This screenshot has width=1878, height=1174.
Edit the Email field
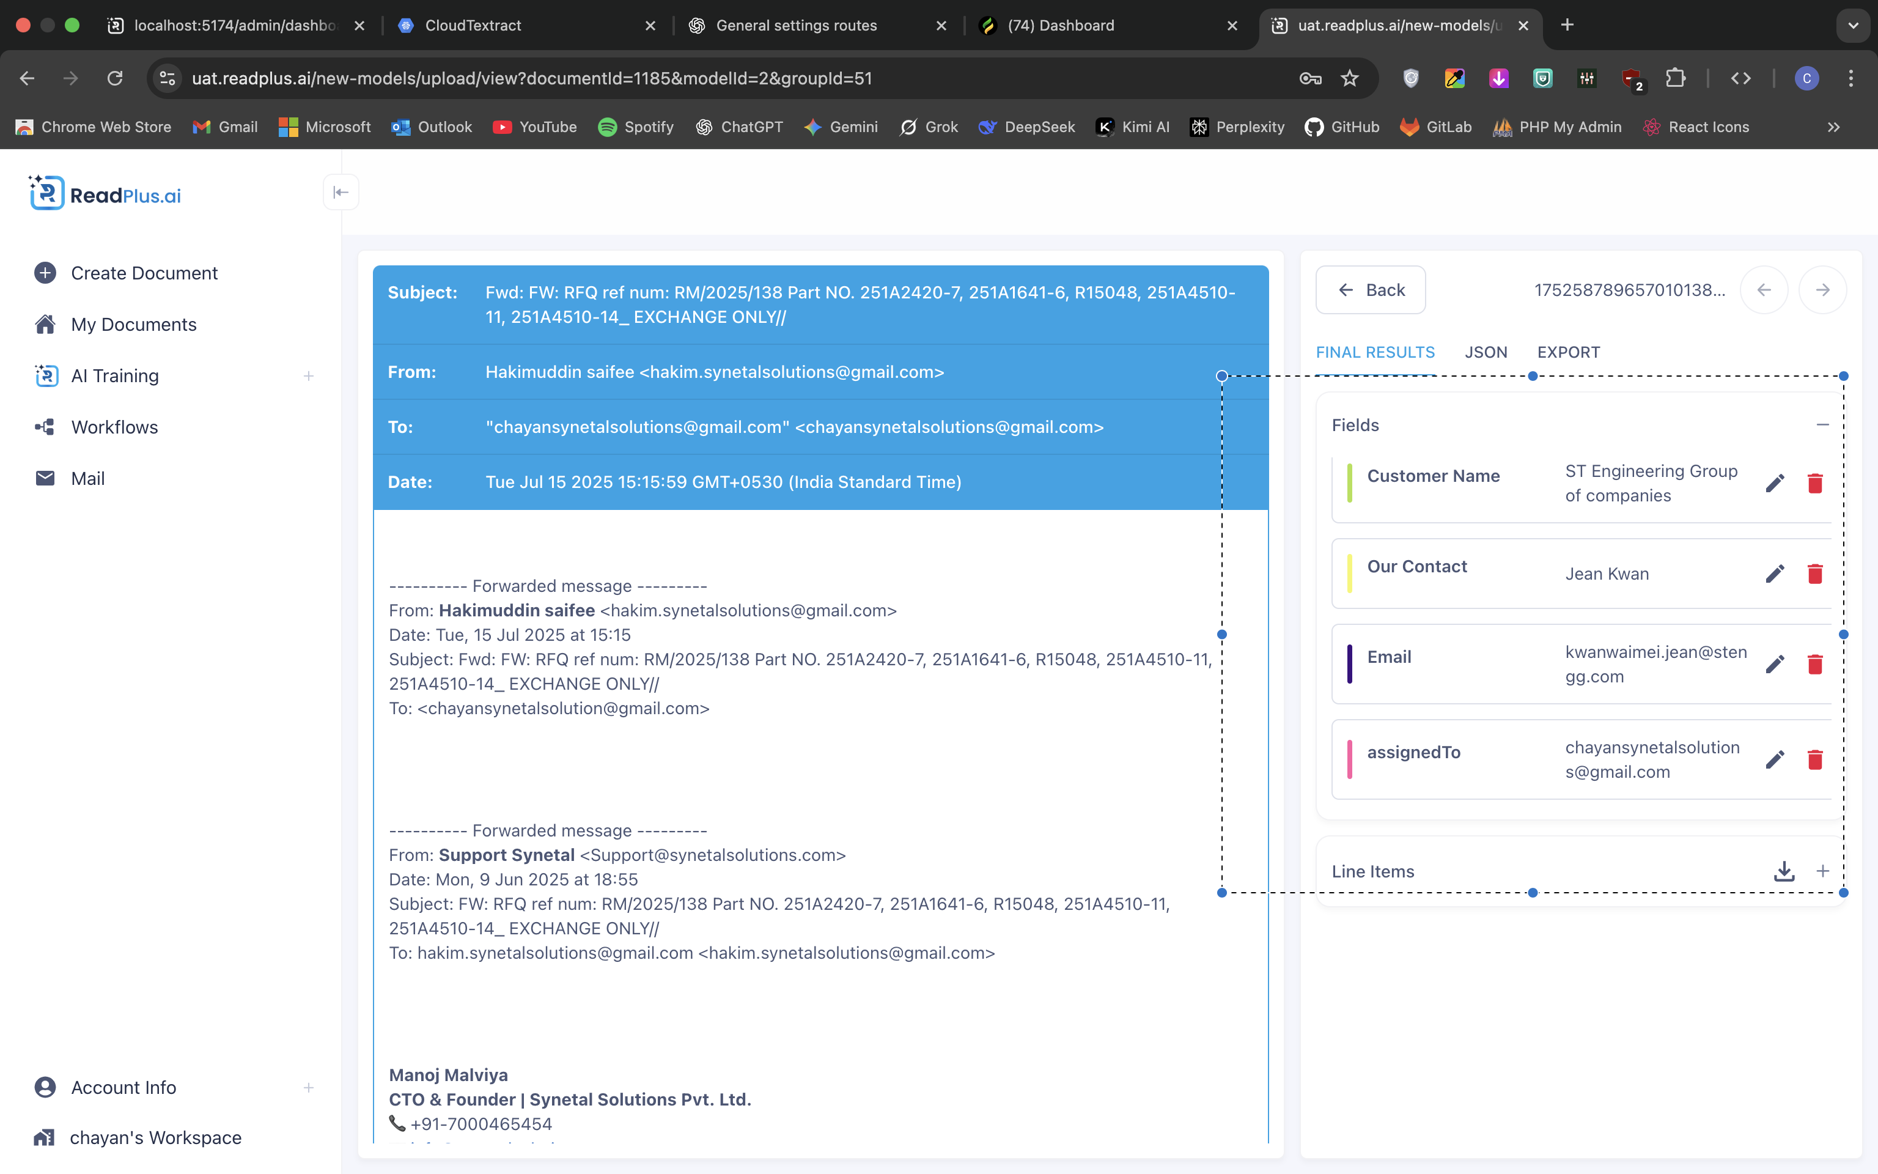1775,664
